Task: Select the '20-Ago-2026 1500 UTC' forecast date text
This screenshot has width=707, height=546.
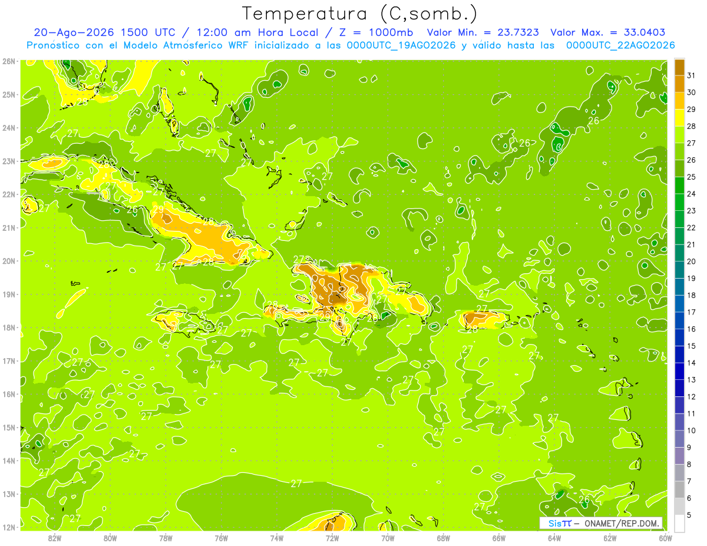Action: pos(104,32)
